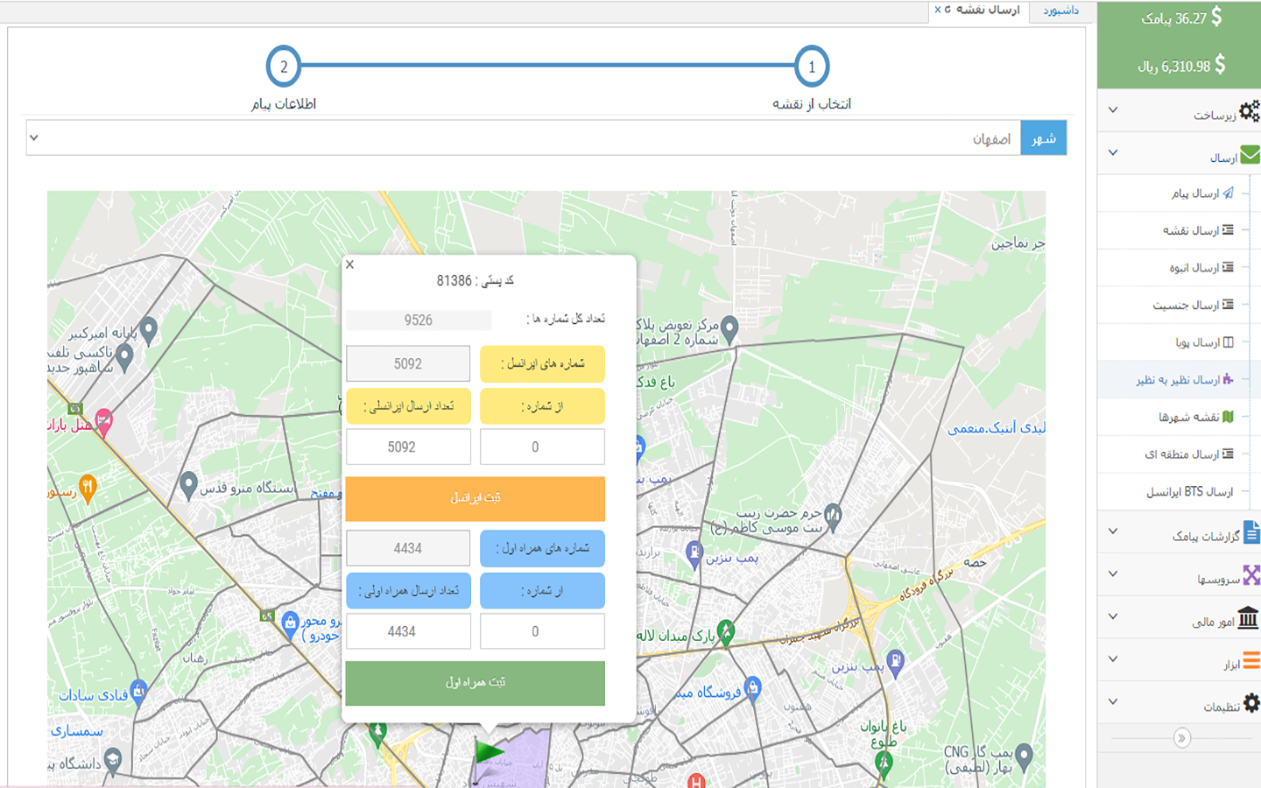
Task: Expand the سرویسها sidebar section
Action: click(1179, 574)
